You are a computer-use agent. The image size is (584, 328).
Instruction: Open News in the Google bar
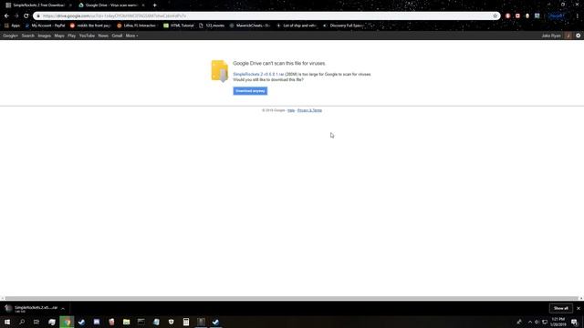click(x=103, y=36)
